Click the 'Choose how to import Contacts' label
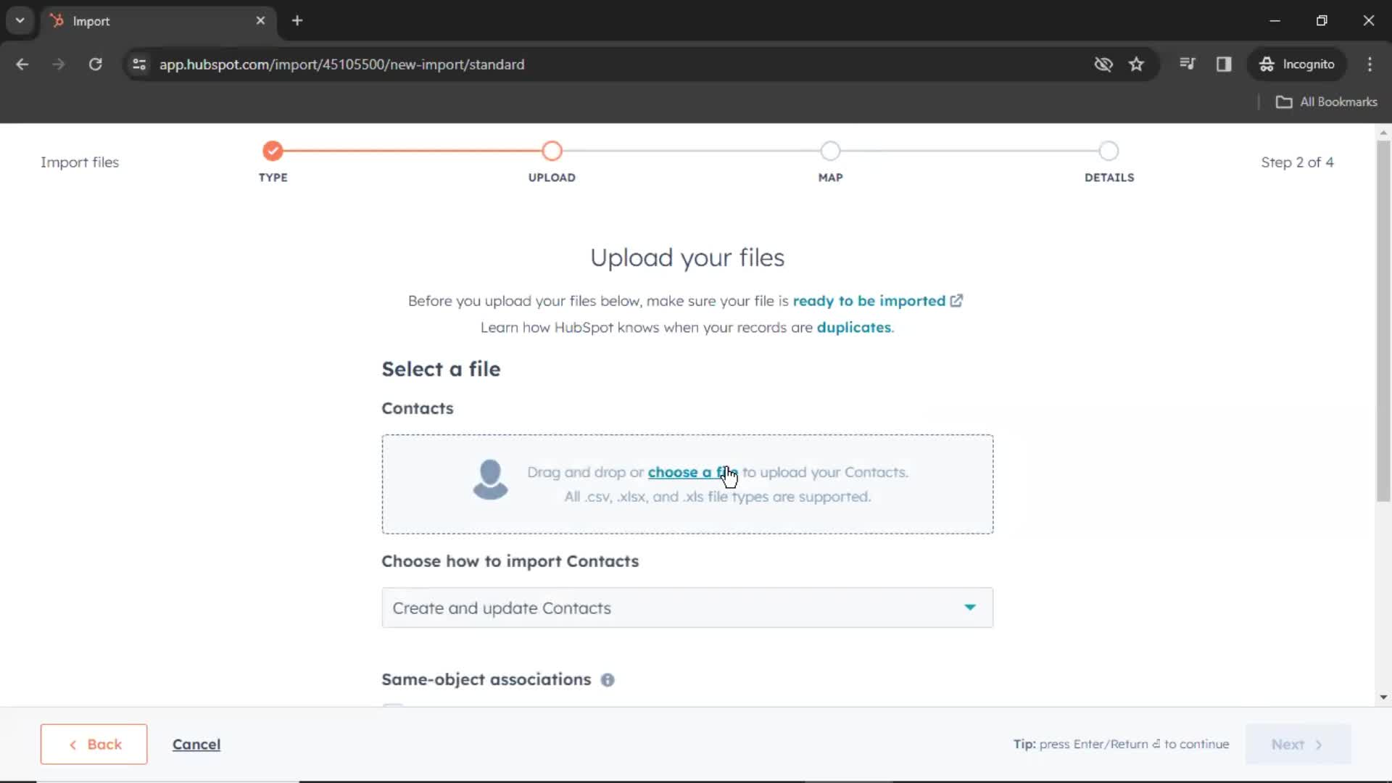This screenshot has height=783, width=1392. (x=510, y=561)
